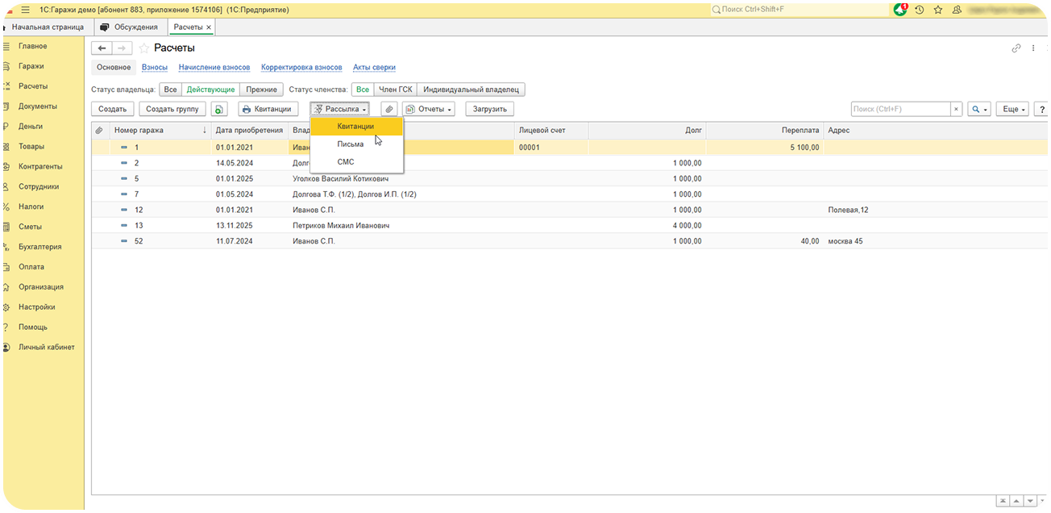Select Индивидуальный владелец membership filter
This screenshot has height=513, width=1051.
pos(471,90)
